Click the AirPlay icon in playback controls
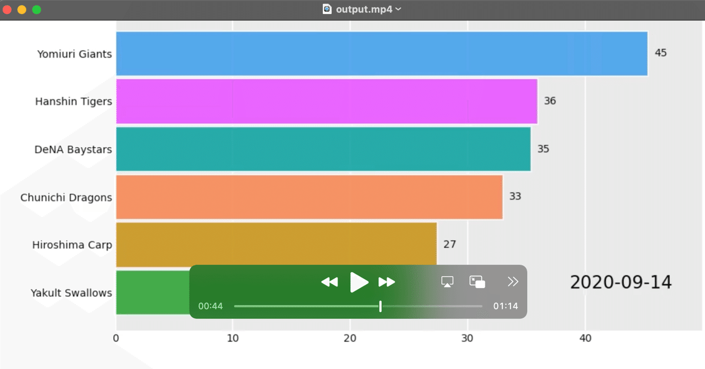The image size is (705, 369). 447,281
